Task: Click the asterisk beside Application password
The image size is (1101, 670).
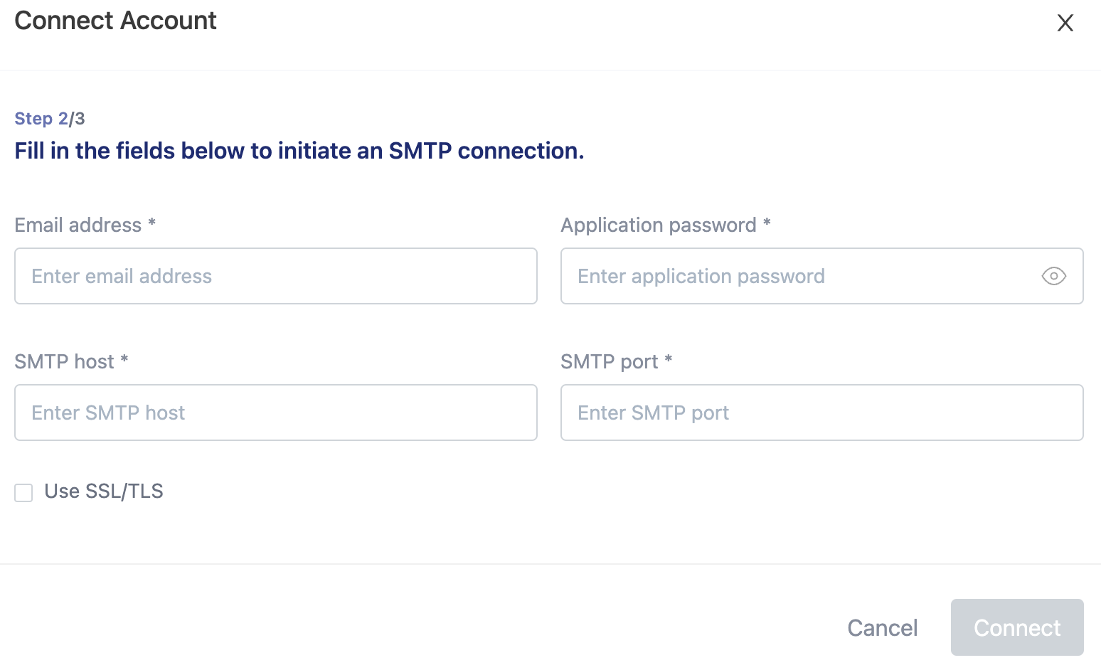Action: coord(767,224)
